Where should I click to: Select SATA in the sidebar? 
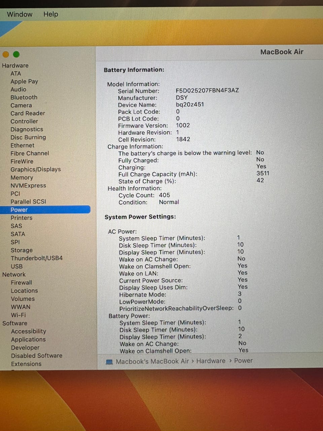pyautogui.click(x=18, y=234)
